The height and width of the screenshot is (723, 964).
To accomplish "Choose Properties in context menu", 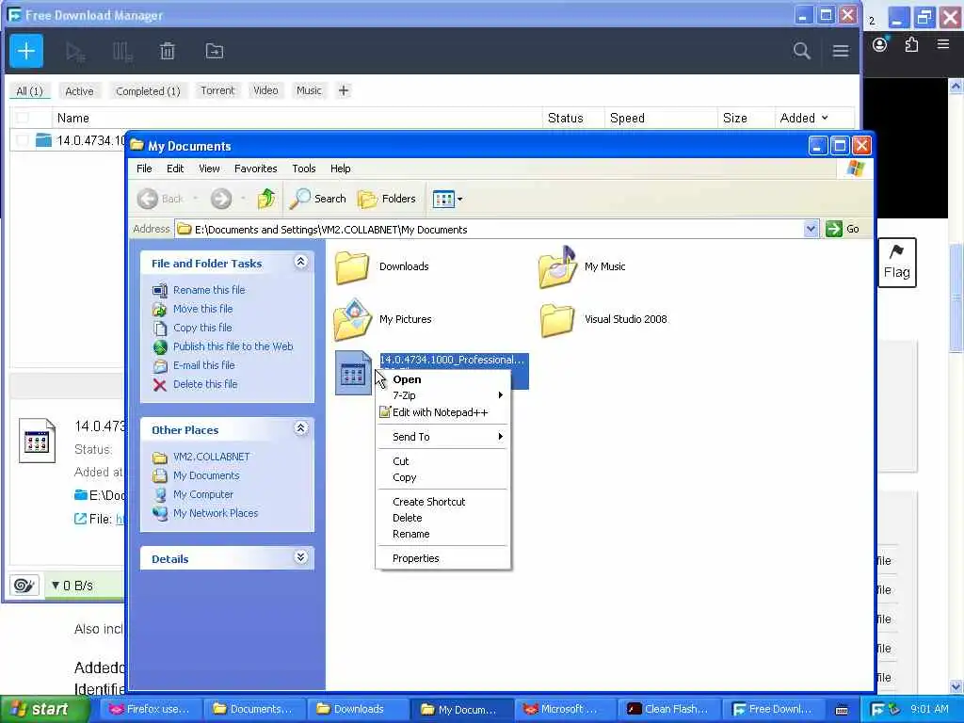I will [442, 558].
